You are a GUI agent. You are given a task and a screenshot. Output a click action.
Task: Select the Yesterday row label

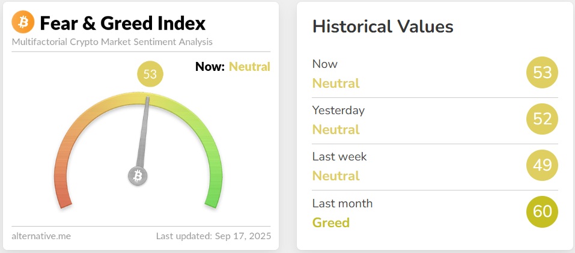[x=338, y=110]
